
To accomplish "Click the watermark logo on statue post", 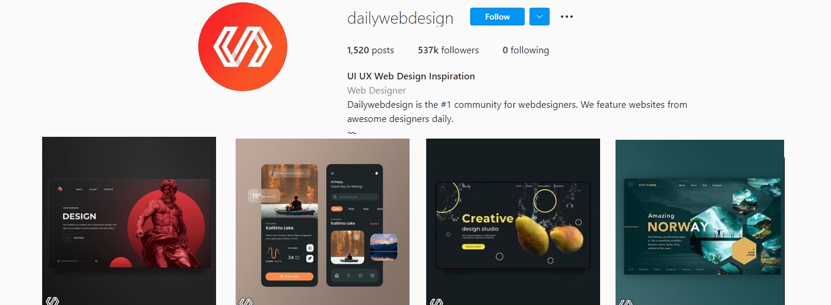I will click(x=52, y=301).
